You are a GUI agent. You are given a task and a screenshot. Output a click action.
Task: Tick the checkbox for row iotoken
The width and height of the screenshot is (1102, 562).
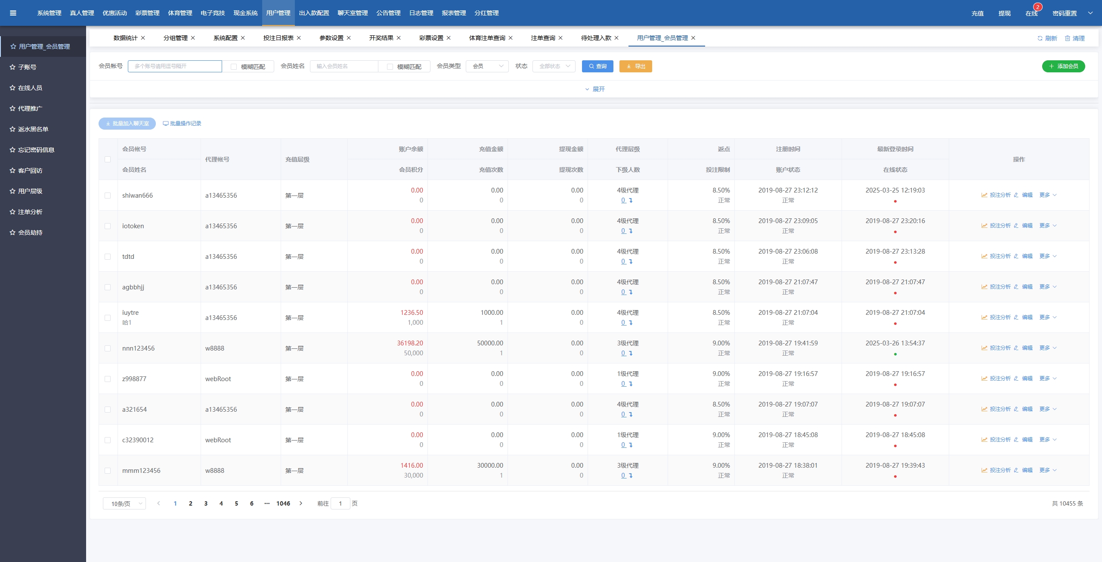click(108, 226)
